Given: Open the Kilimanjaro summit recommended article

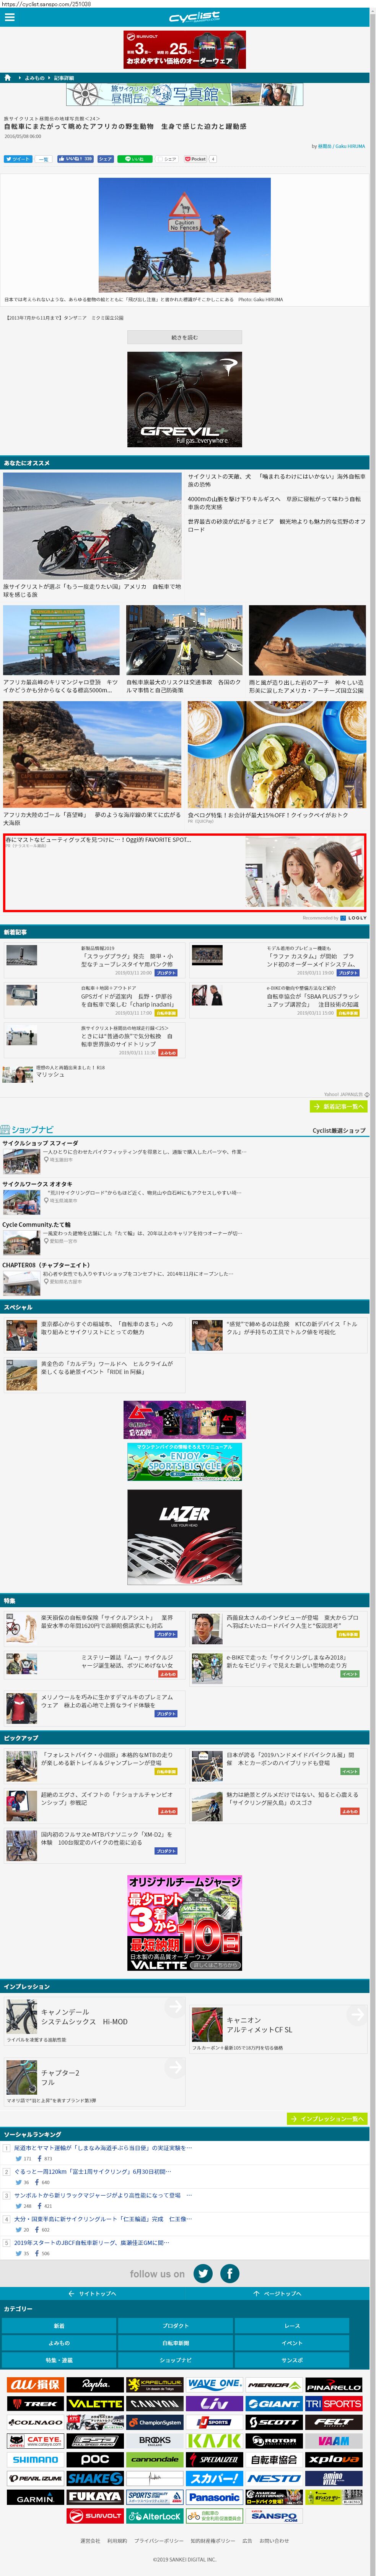Looking at the screenshot, I should point(61,650).
